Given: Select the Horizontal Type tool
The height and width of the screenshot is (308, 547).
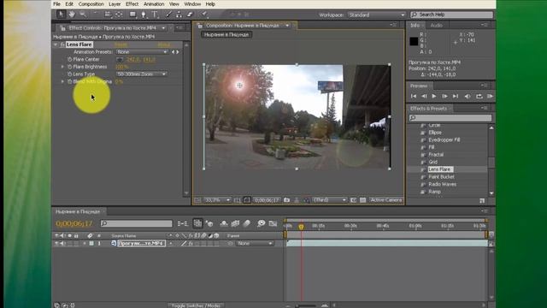Looking at the screenshot, I should click(x=155, y=15).
